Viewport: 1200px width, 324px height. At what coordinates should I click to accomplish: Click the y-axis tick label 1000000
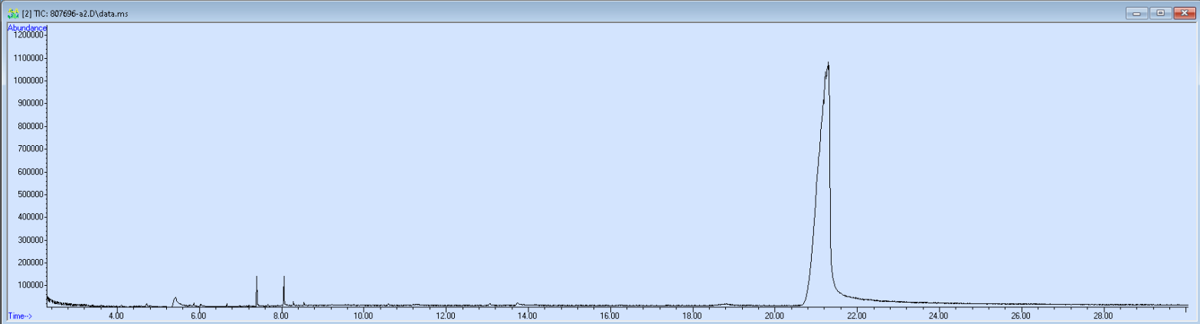(x=27, y=81)
